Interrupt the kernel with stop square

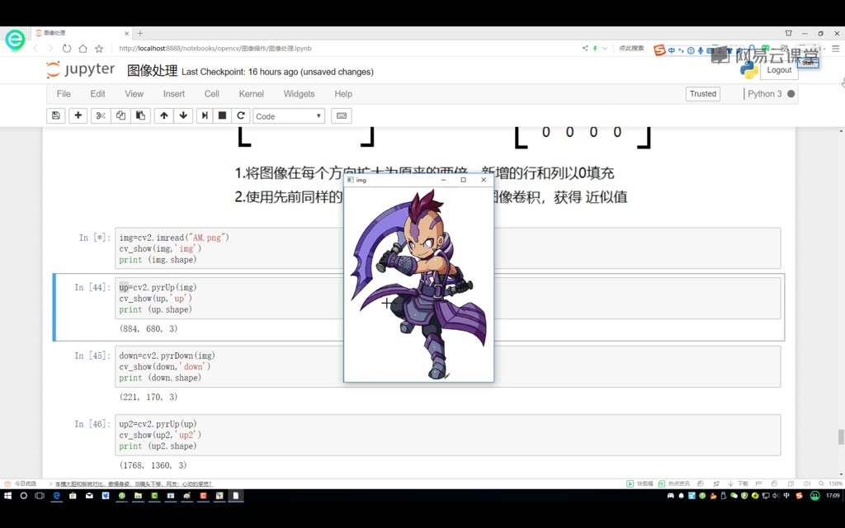click(x=222, y=115)
